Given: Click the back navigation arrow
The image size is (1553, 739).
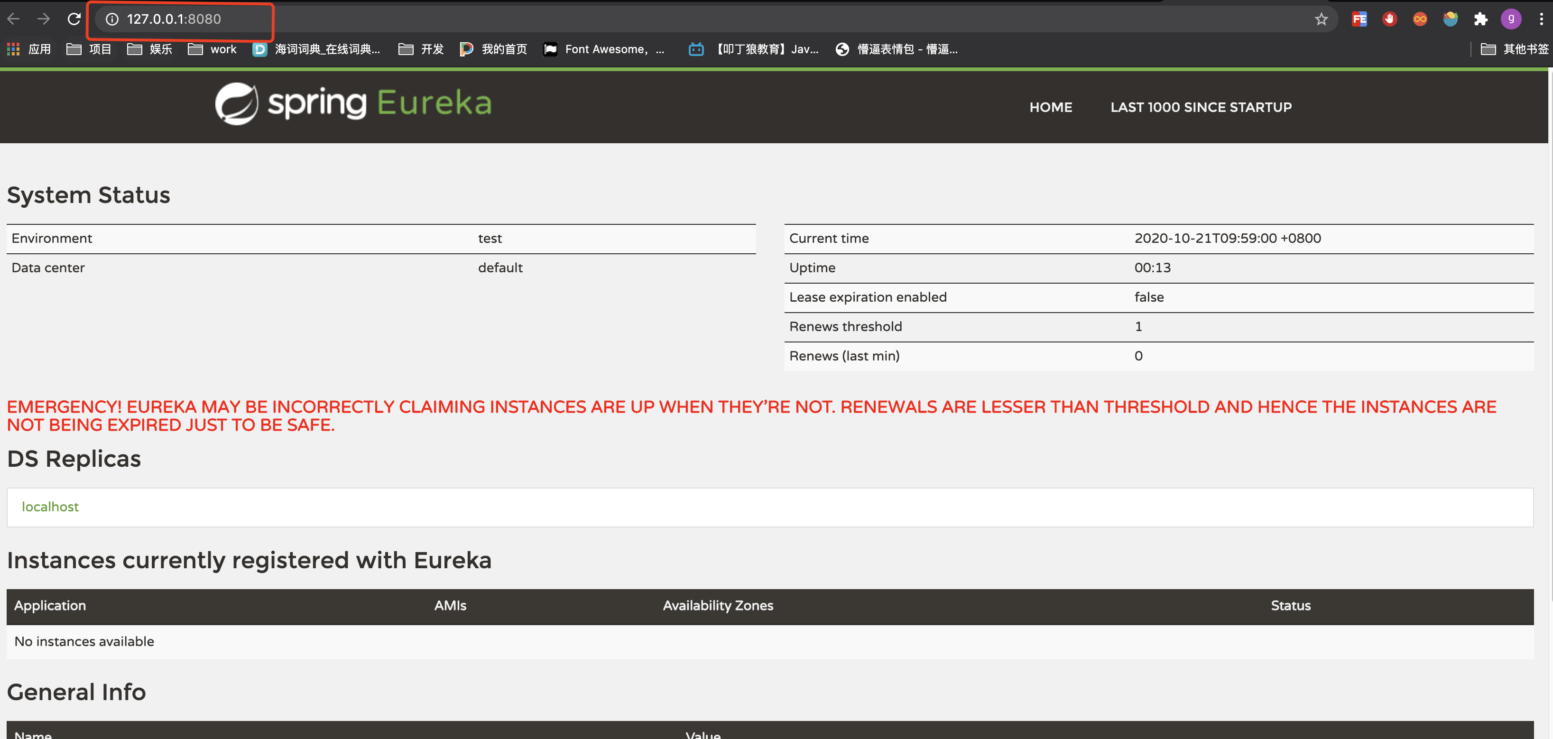Looking at the screenshot, I should pyautogui.click(x=13, y=18).
